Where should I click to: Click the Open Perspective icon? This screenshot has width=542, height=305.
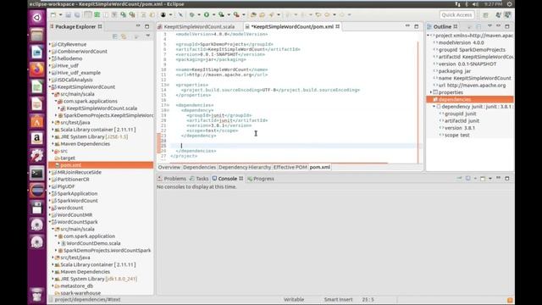[485, 15]
